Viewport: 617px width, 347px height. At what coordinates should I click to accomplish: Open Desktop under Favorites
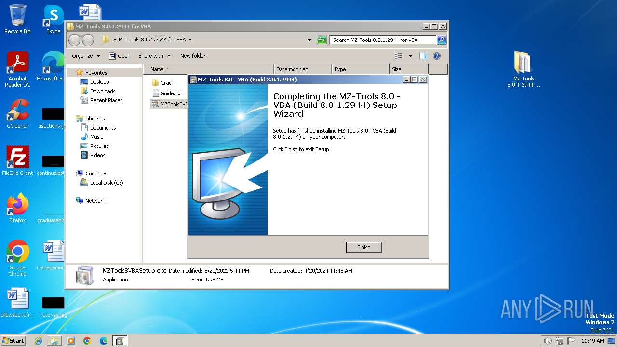point(99,82)
